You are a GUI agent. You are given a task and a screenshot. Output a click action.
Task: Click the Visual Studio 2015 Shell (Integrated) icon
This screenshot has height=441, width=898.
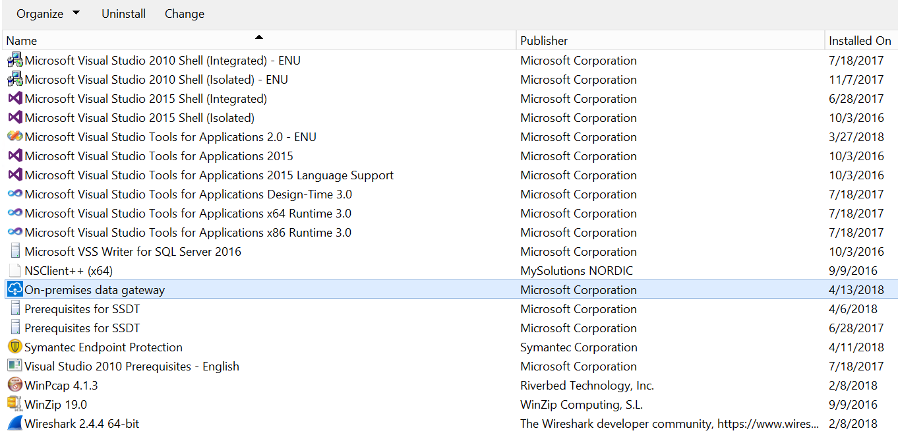(x=15, y=99)
